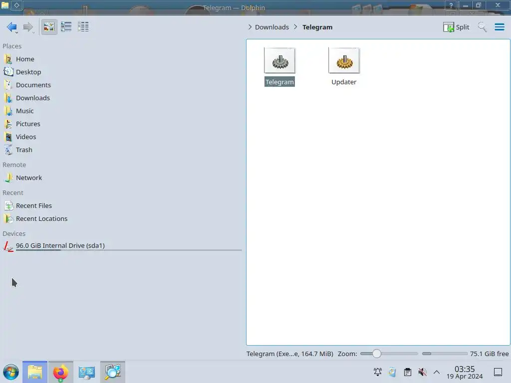This screenshot has width=511, height=383.
Task: Toggle Split view
Action: pos(456,27)
